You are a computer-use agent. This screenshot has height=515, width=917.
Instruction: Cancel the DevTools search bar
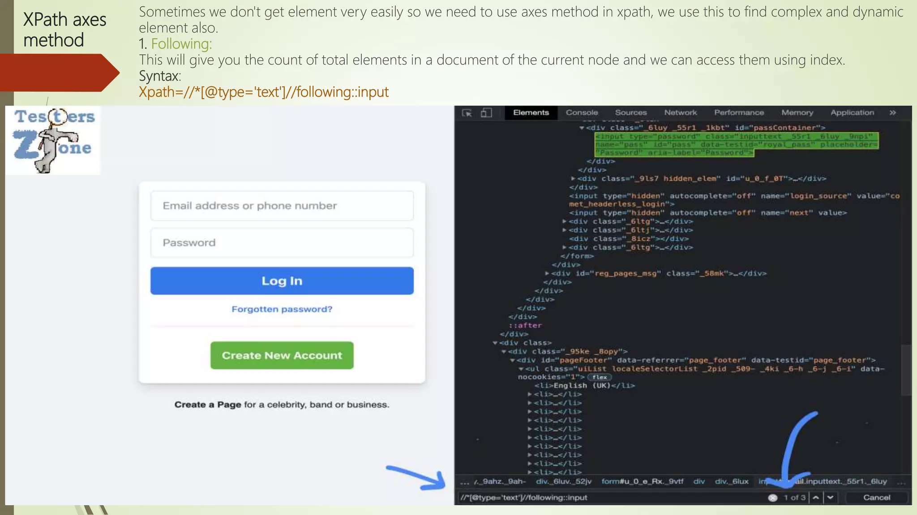point(876,498)
